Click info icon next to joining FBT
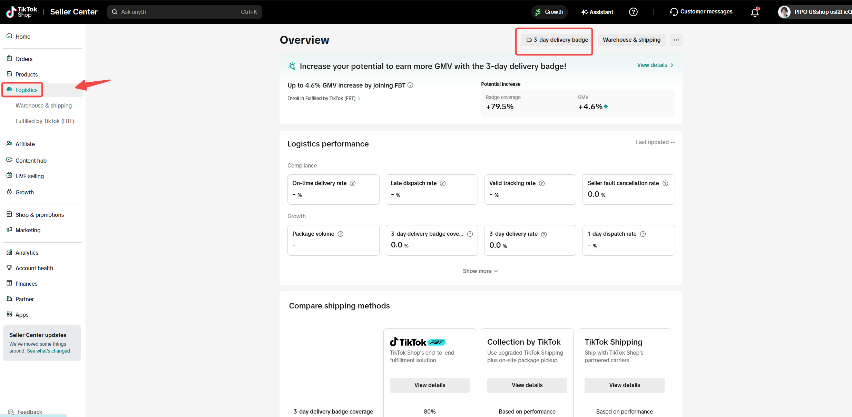The image size is (852, 417). (410, 85)
